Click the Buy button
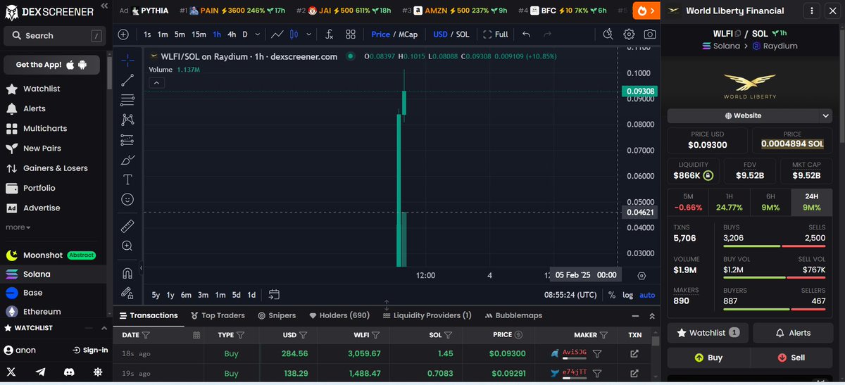The height and width of the screenshot is (385, 845). click(708, 358)
